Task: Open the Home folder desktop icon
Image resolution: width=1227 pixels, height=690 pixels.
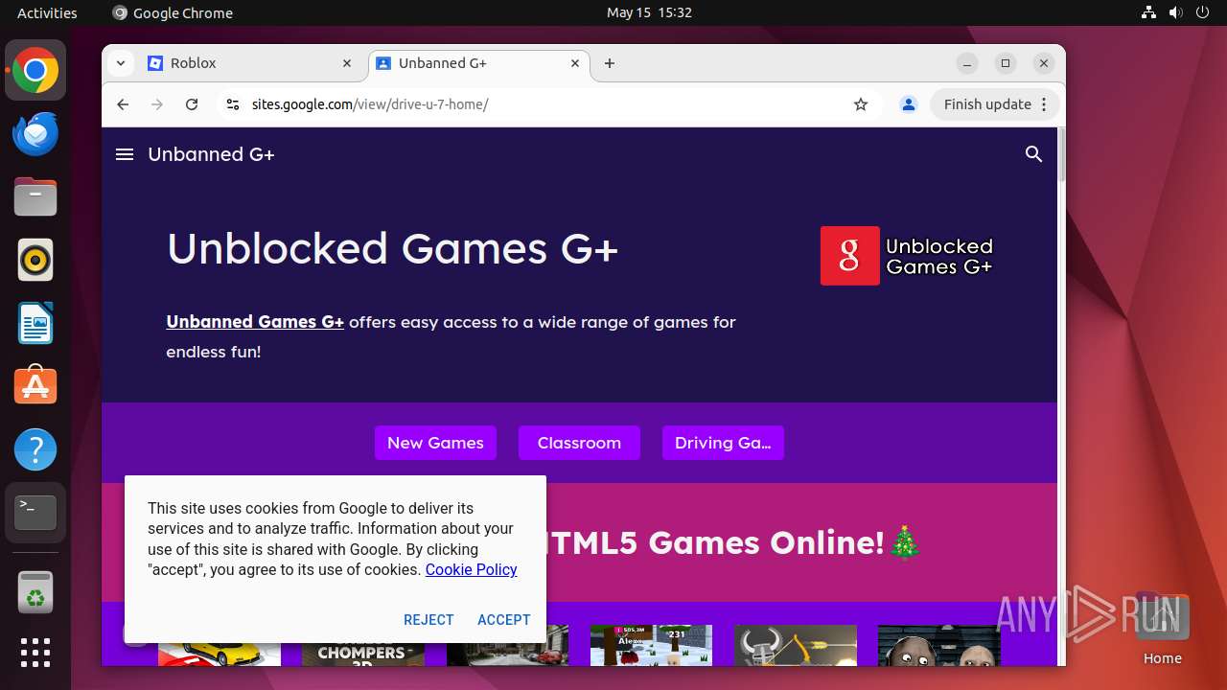Action: tap(1162, 629)
